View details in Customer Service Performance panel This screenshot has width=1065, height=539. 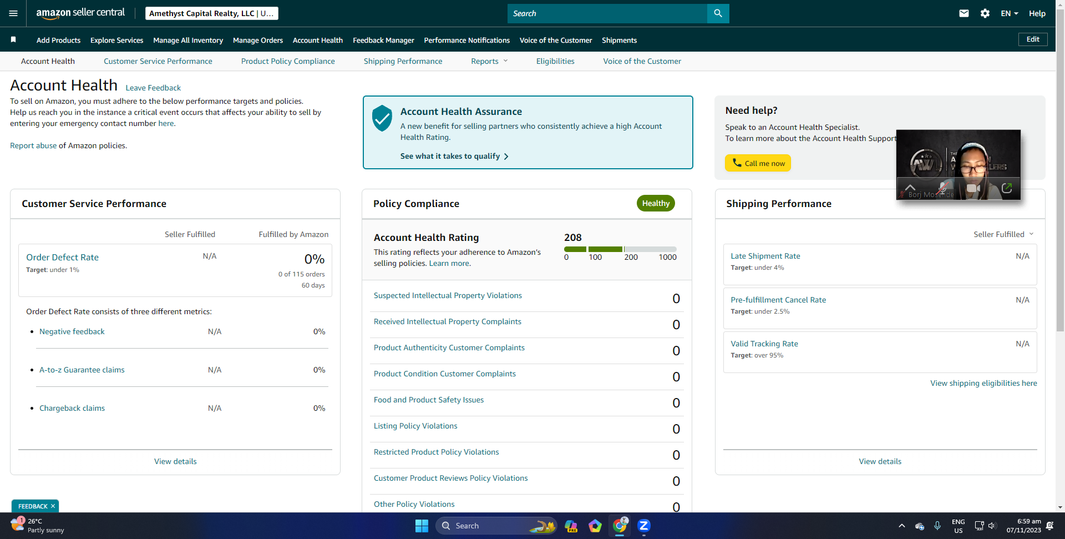coord(175,461)
